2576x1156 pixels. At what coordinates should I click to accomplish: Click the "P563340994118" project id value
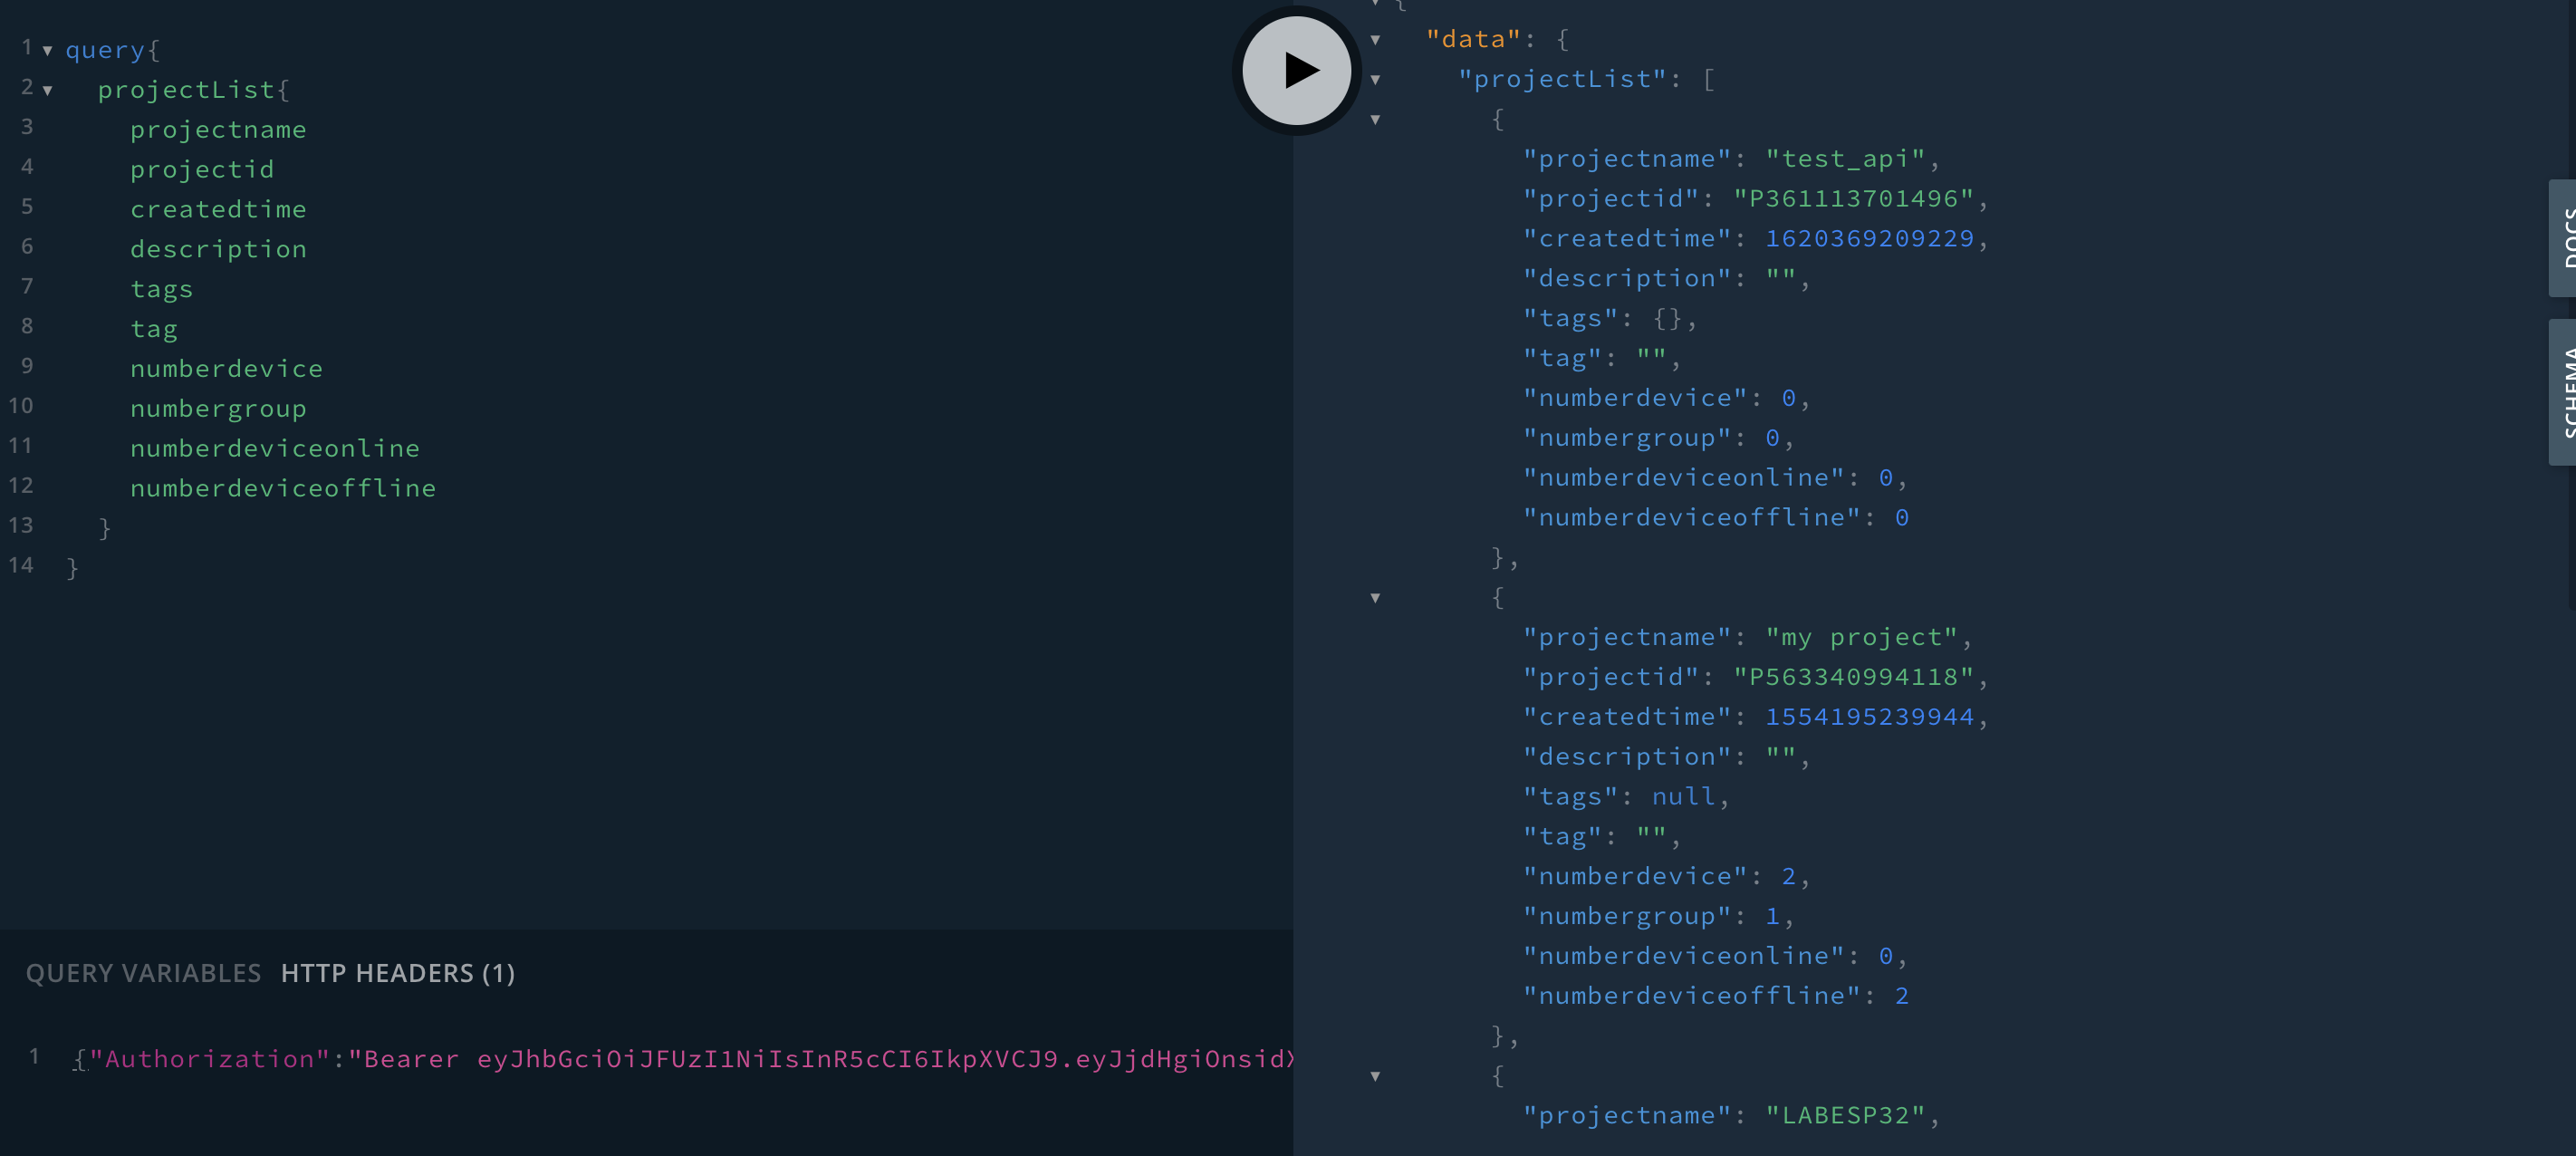tap(1853, 677)
